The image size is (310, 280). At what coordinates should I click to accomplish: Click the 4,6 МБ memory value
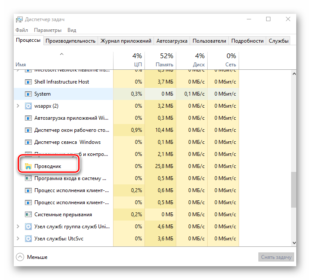pos(165,227)
